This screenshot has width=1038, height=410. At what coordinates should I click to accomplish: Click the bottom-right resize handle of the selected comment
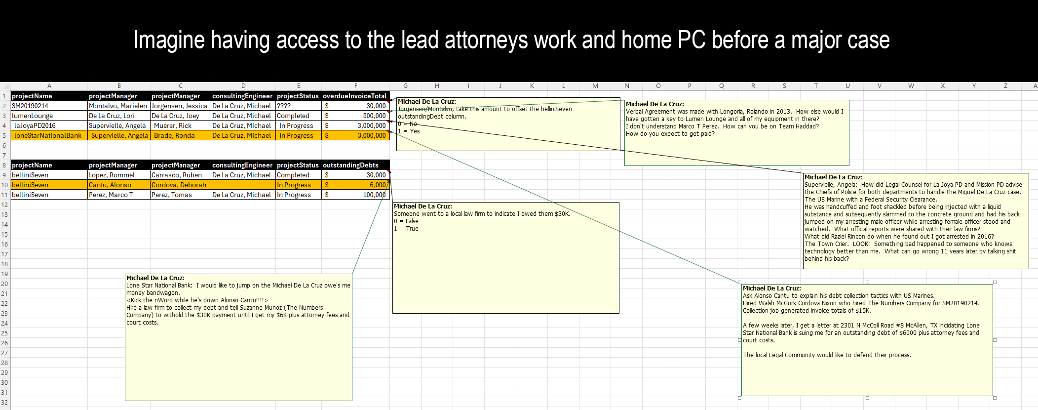click(995, 398)
